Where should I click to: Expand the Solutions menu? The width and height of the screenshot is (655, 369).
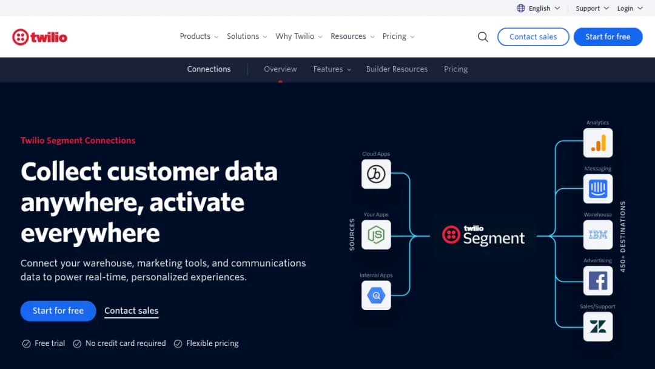(246, 36)
